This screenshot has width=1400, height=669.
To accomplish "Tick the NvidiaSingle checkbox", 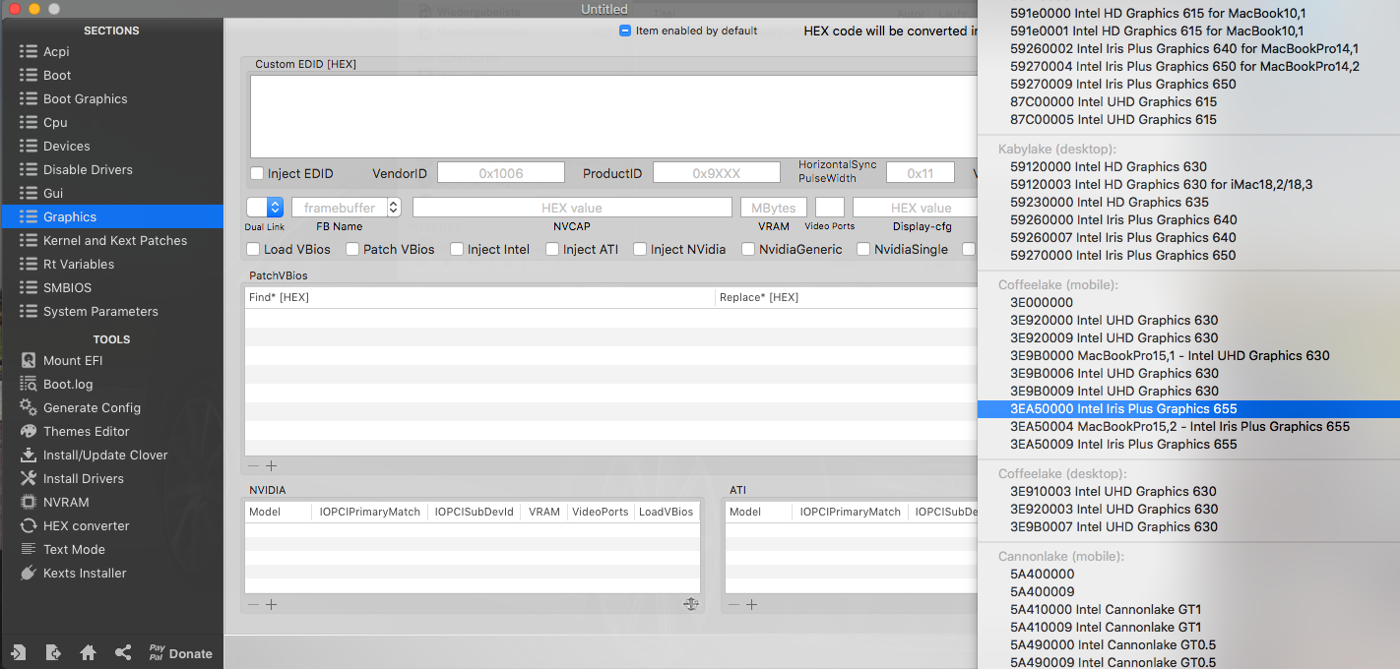I will 863,249.
